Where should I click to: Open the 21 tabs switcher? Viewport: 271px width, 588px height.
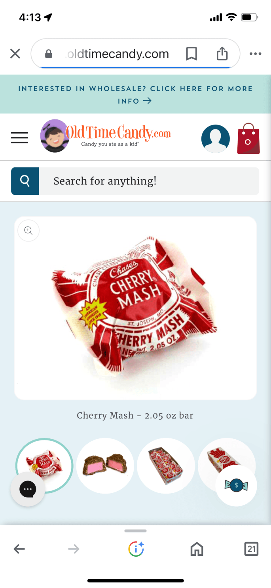pos(251,549)
